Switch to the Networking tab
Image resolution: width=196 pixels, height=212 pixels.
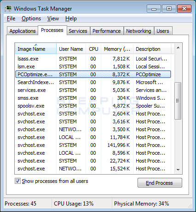coord(138,31)
